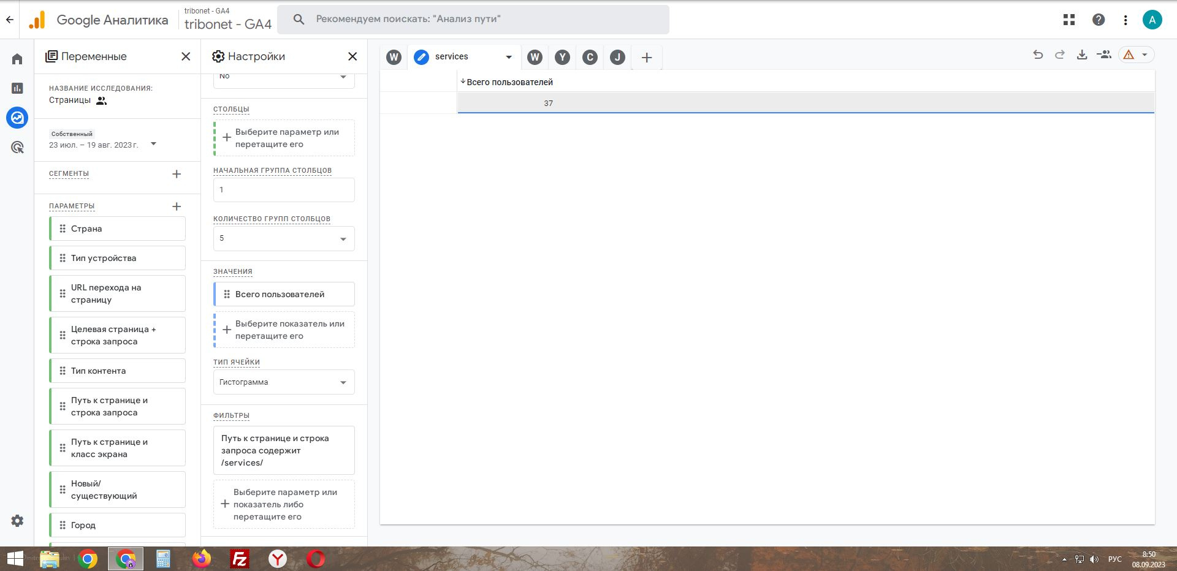Open the services tab dropdown arrow

(508, 57)
